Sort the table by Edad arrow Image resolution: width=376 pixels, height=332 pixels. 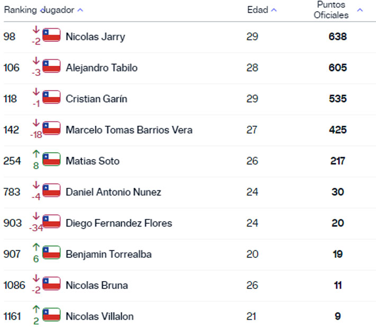pos(273,10)
